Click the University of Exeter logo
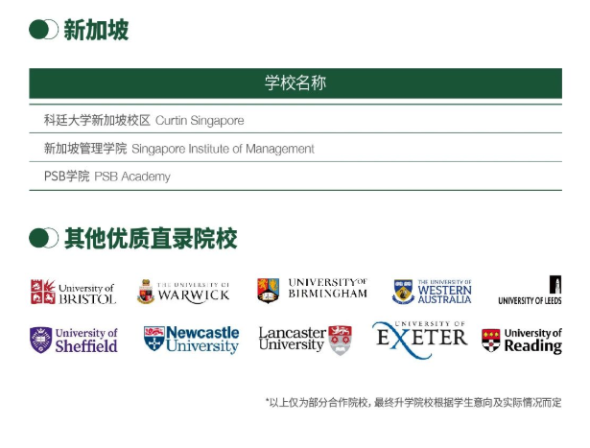This screenshot has width=590, height=448. [x=419, y=340]
